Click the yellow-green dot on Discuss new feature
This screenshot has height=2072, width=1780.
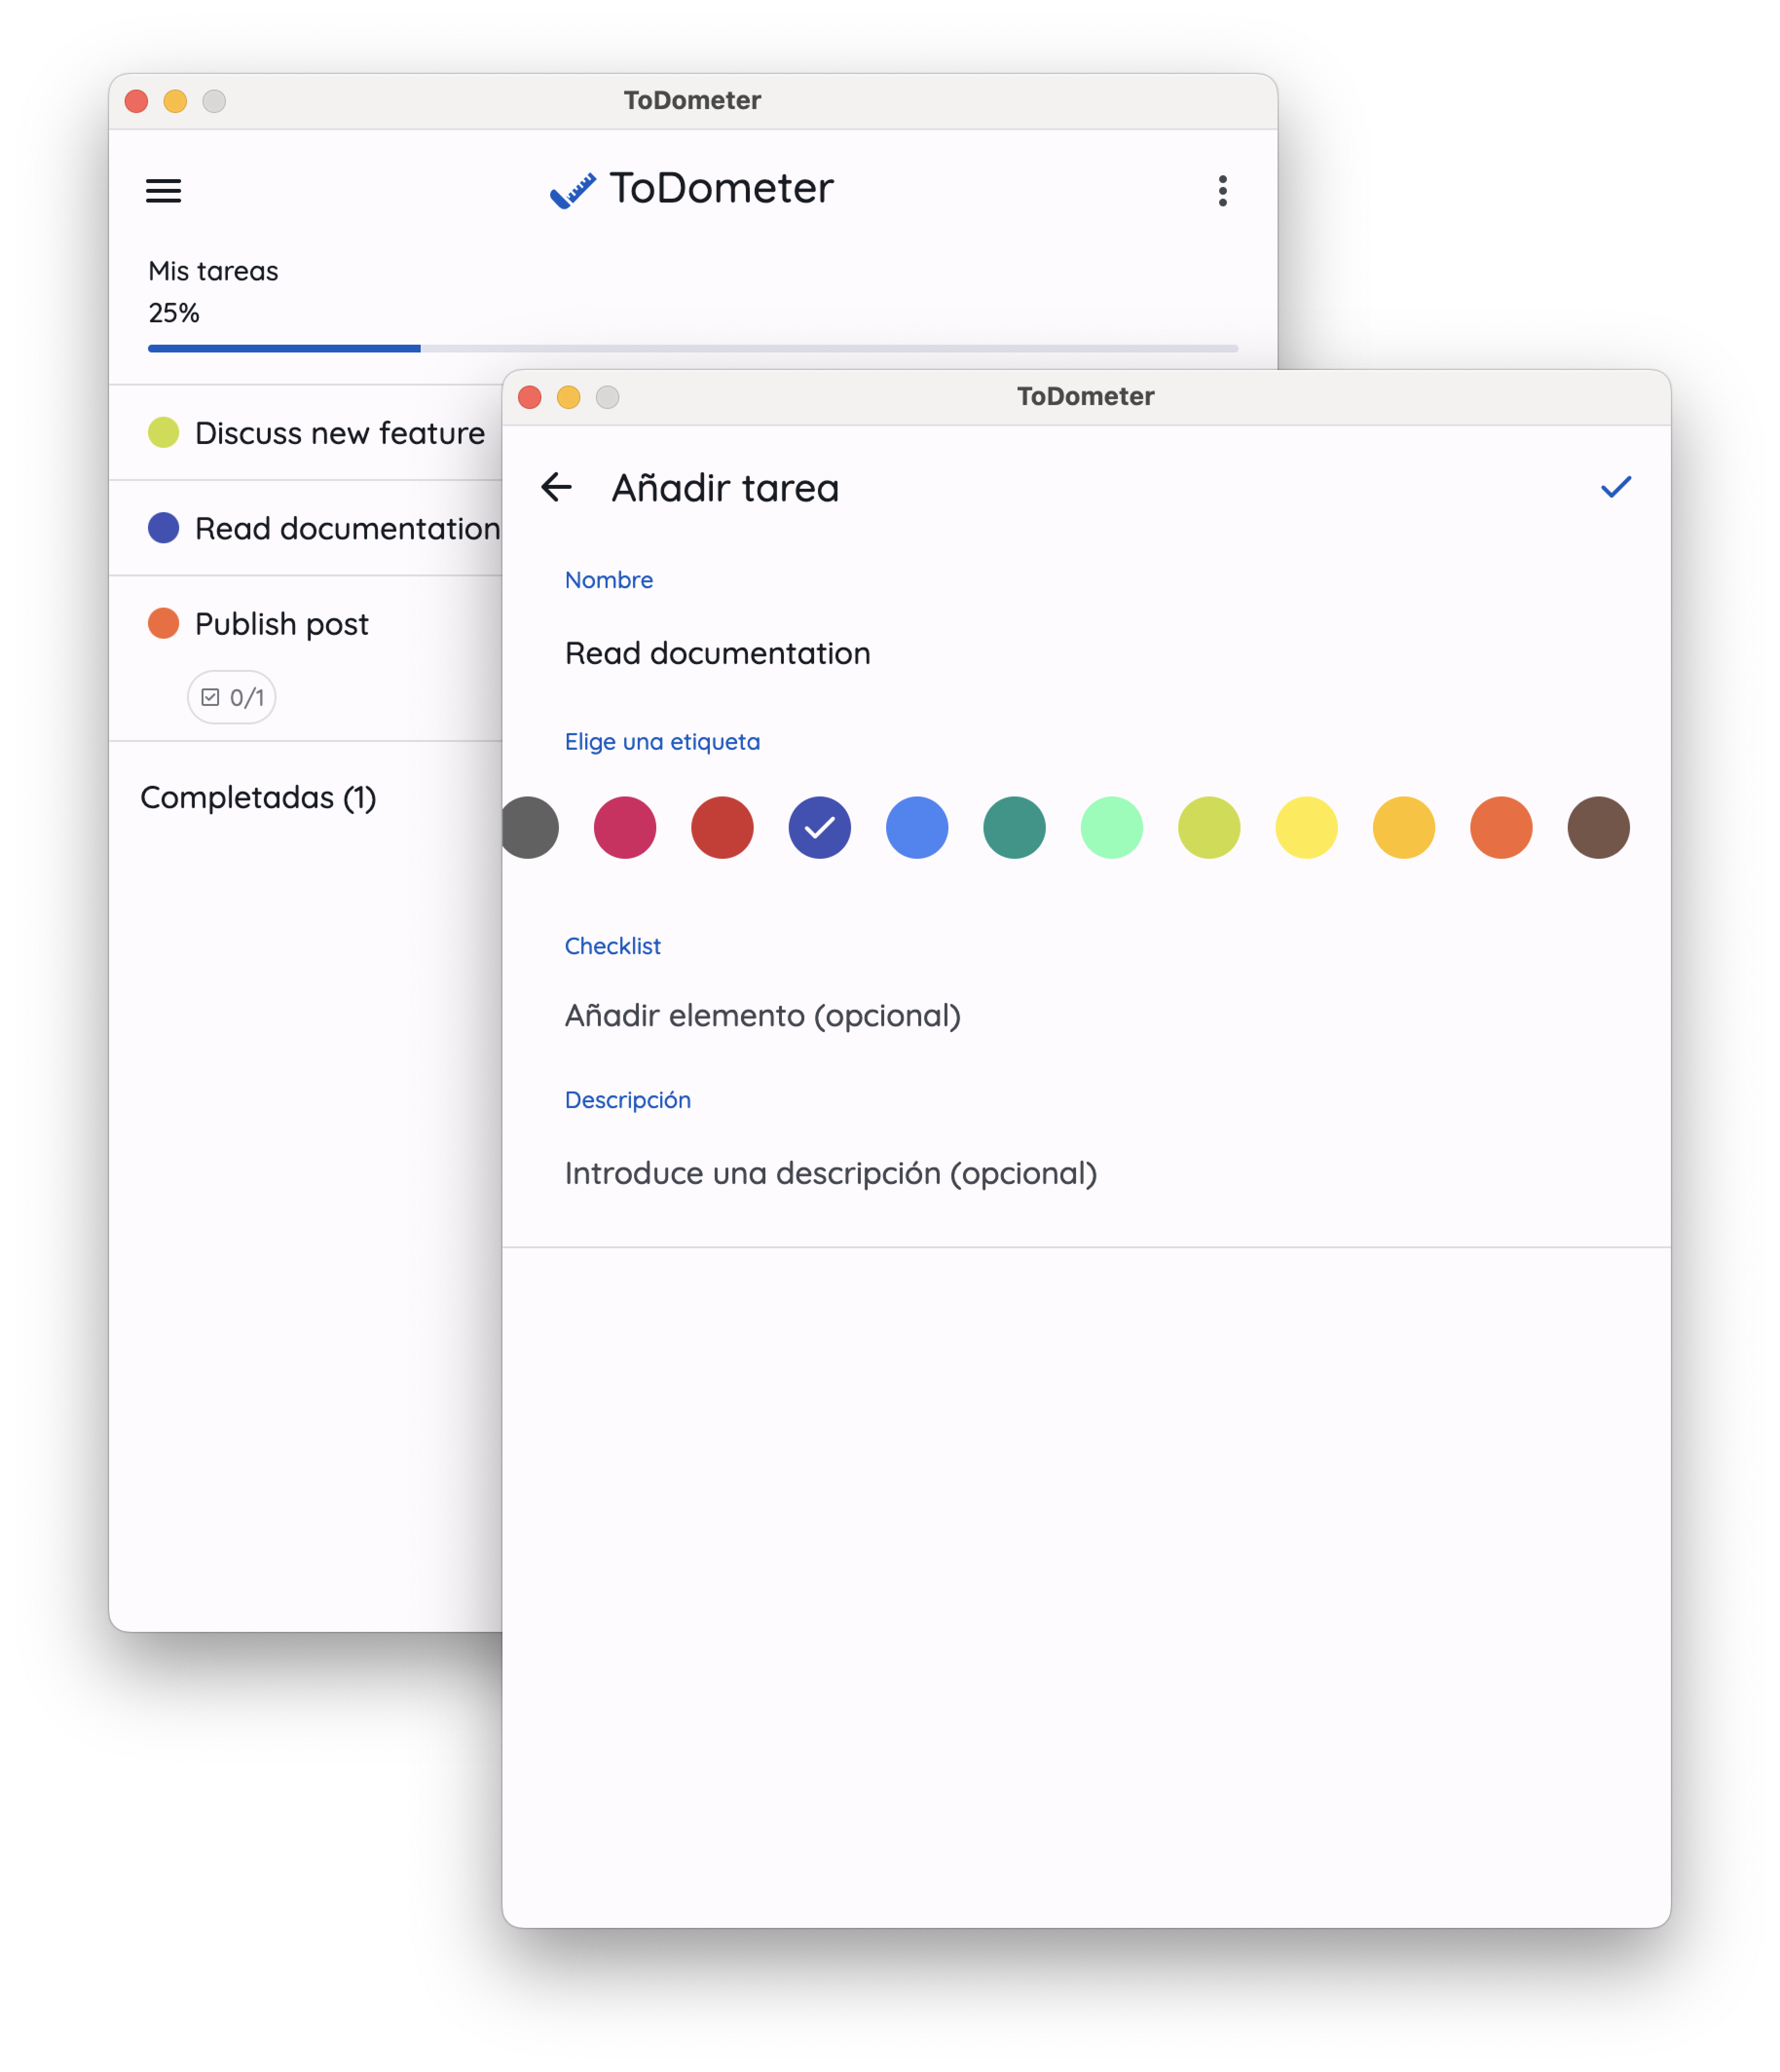(163, 432)
